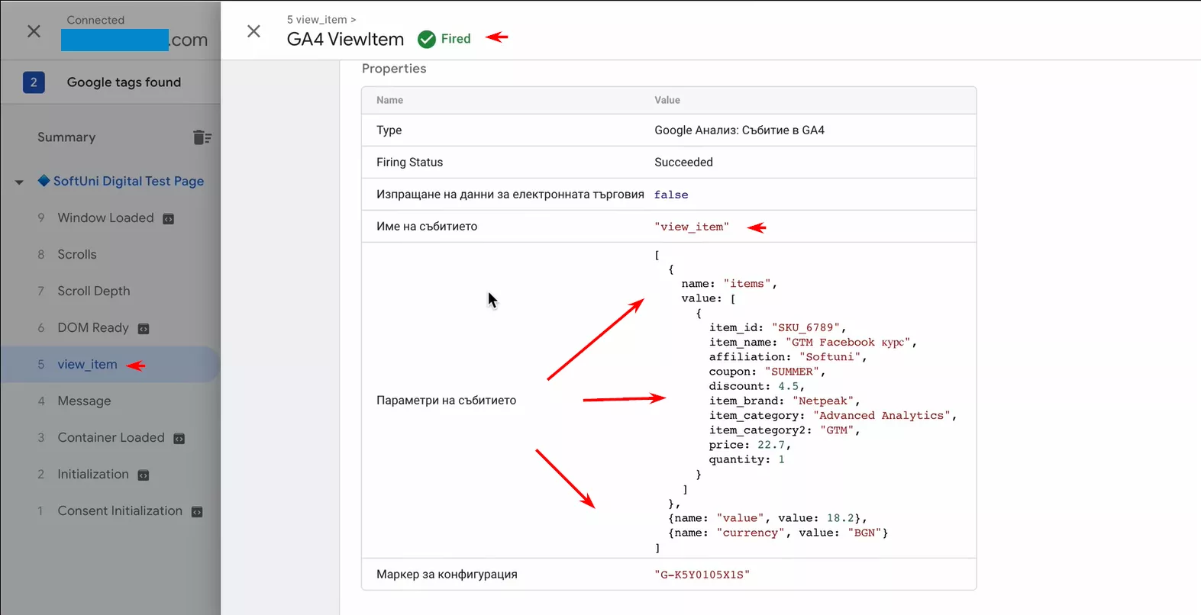Close the Tag Assistant connected session sidebar
Viewport: 1201px width, 615px height.
[34, 31]
